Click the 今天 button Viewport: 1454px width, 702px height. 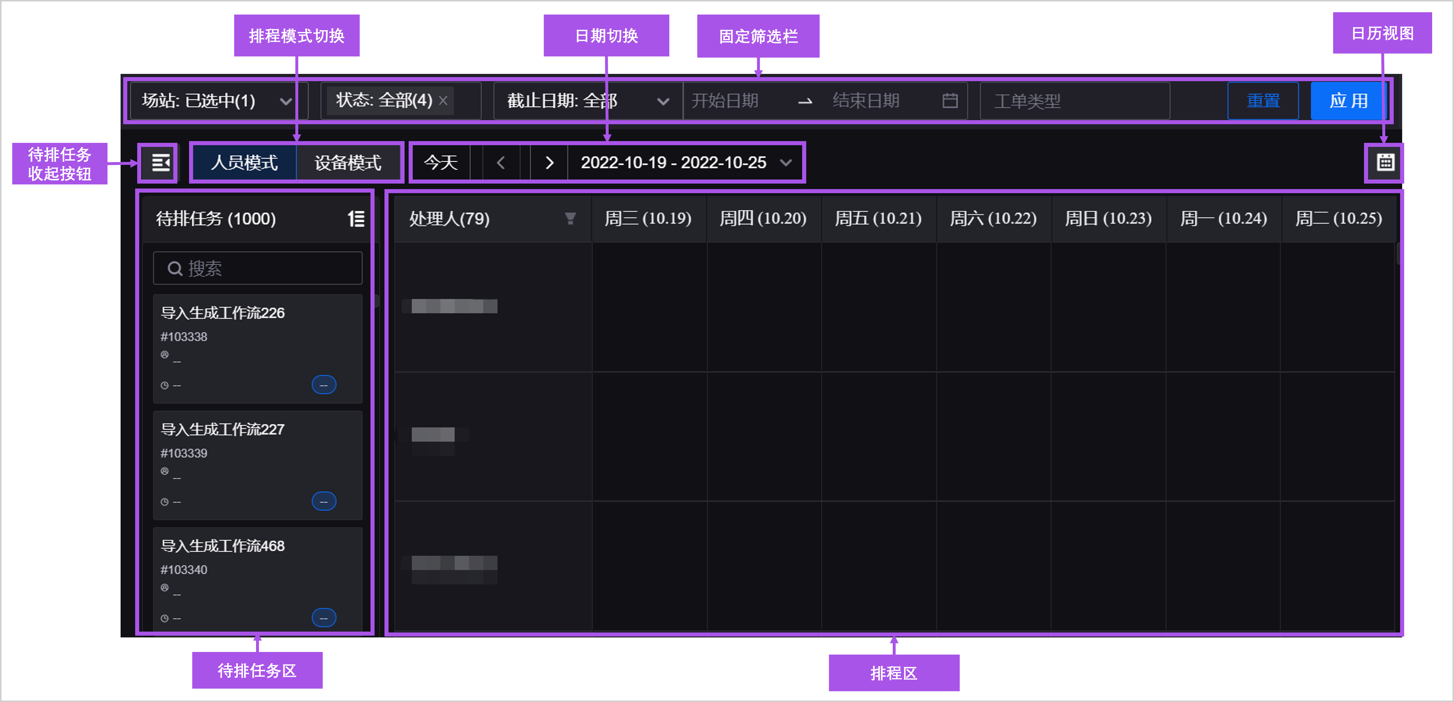pos(441,163)
